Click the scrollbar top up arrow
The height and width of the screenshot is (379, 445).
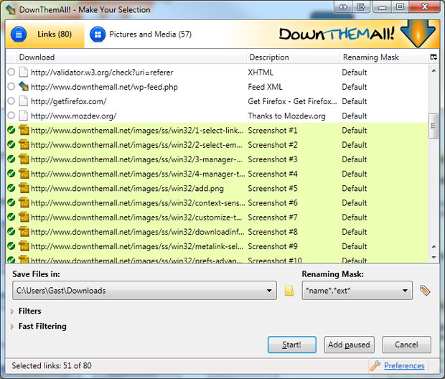point(434,70)
